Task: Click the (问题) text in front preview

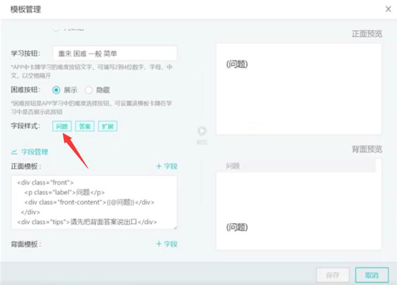Action: (x=237, y=64)
